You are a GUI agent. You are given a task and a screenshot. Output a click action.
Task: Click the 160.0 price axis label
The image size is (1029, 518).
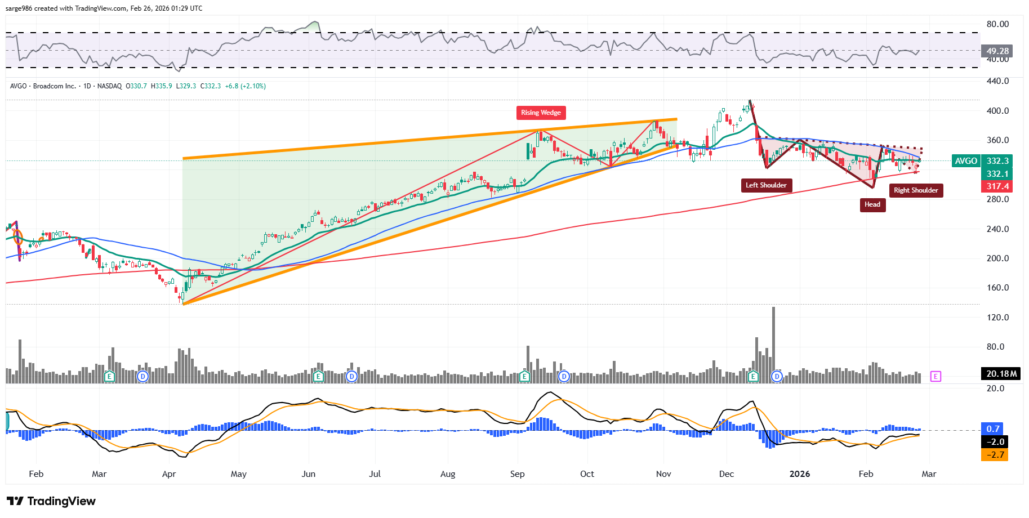(x=998, y=288)
